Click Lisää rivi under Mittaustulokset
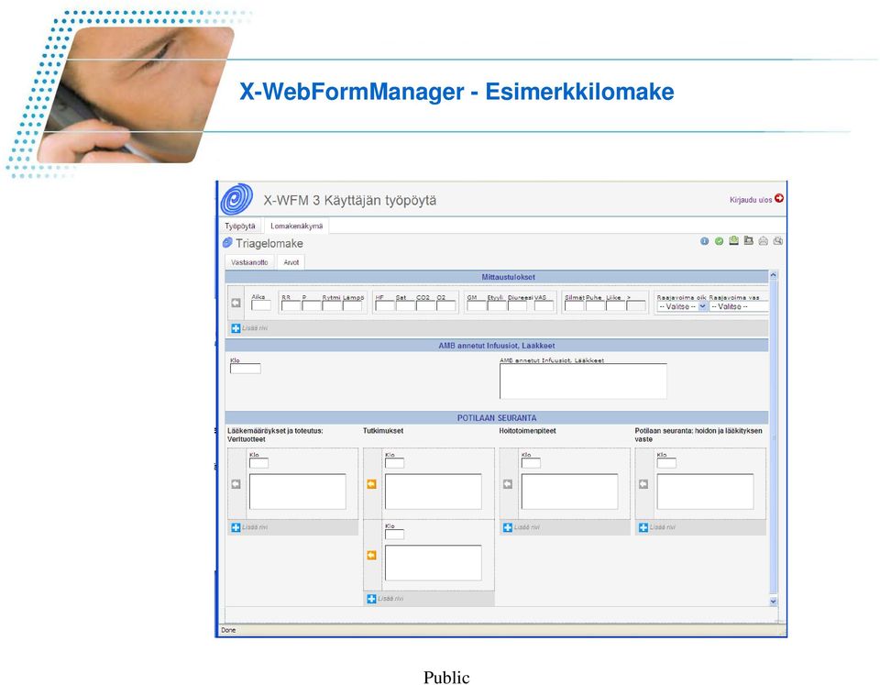 point(255,328)
